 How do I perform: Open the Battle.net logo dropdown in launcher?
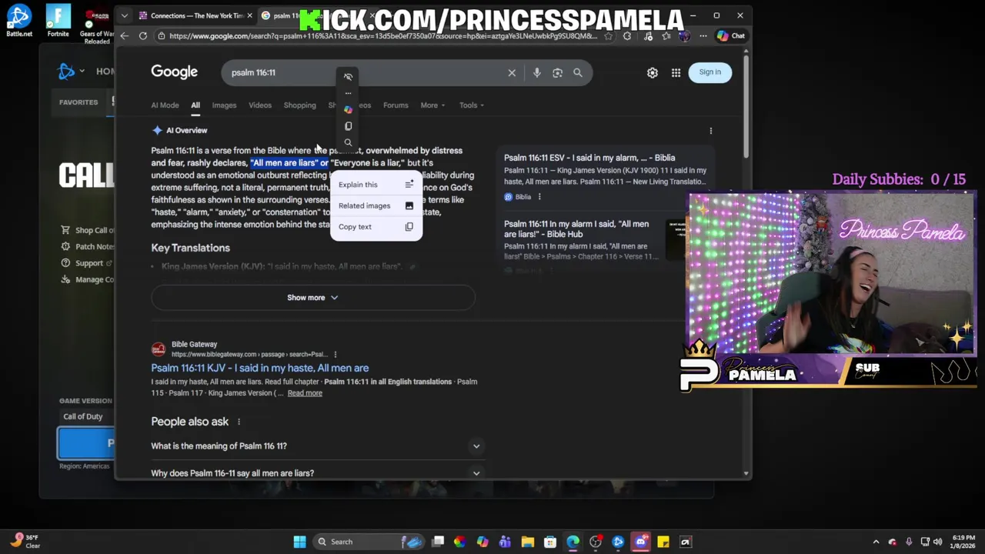click(71, 72)
